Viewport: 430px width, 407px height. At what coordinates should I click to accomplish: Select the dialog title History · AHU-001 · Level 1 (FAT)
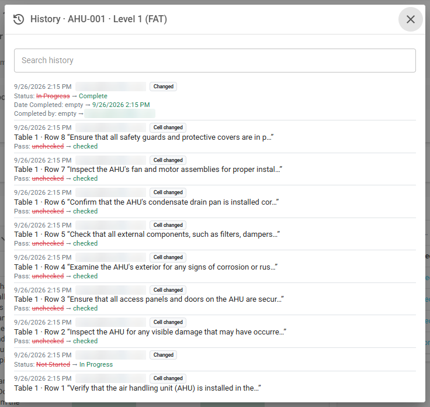(99, 19)
